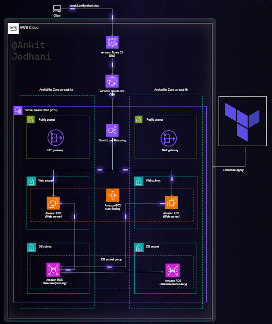Click lock icon of right Public subnet

tap(138, 120)
